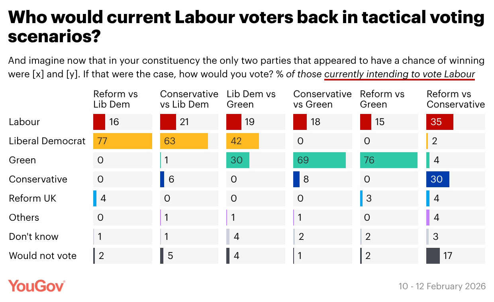Screen dimensions: 494x302
Task: Click the orange bar showing 77
Action: click(123, 141)
